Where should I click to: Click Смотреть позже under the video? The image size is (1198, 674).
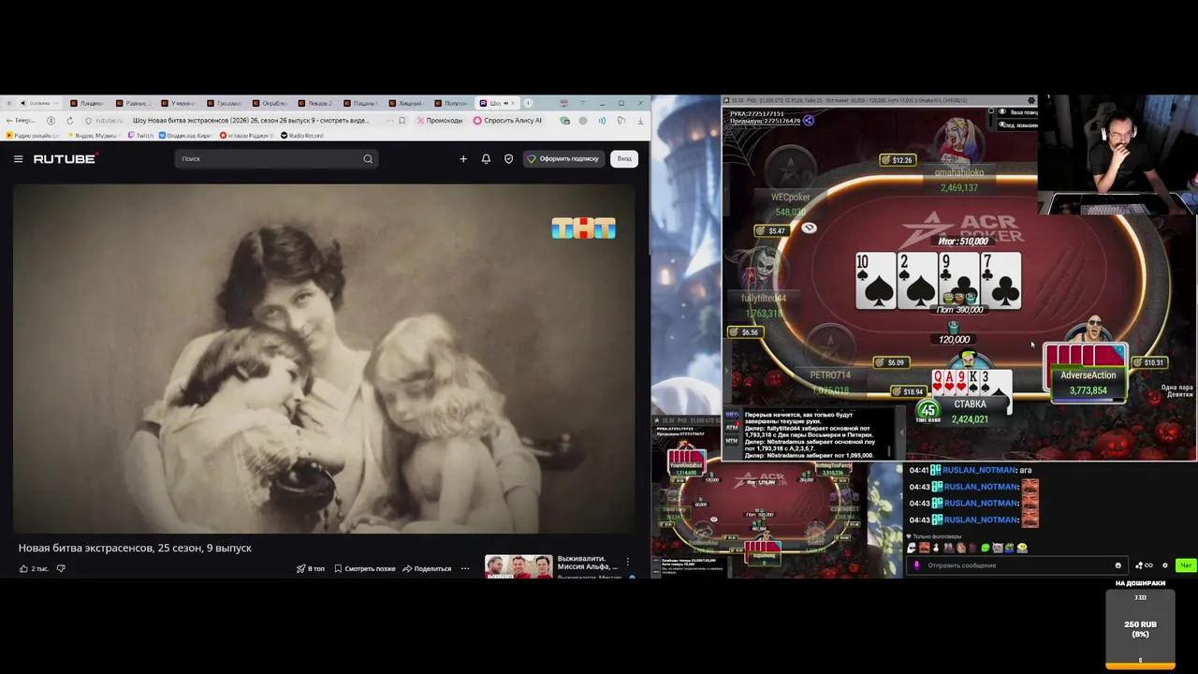click(365, 568)
